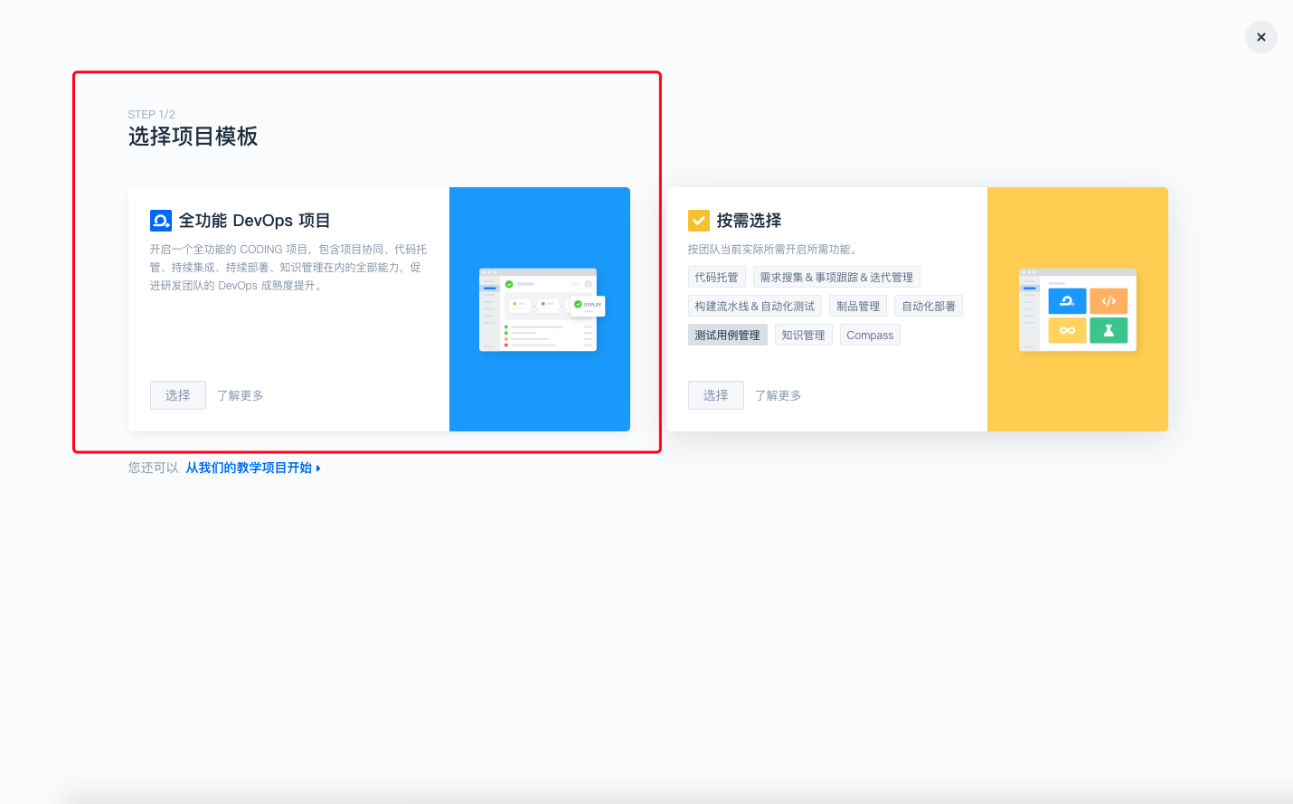Toggle 需求搜集 & 事项跟踪 & 迭代管理 tag

click(835, 278)
